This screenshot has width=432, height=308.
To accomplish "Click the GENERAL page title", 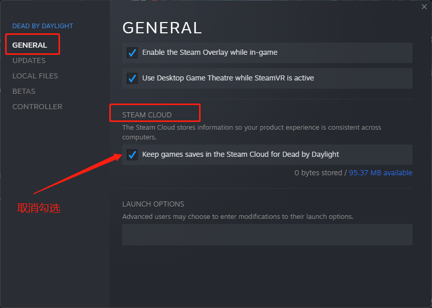I will [x=162, y=28].
